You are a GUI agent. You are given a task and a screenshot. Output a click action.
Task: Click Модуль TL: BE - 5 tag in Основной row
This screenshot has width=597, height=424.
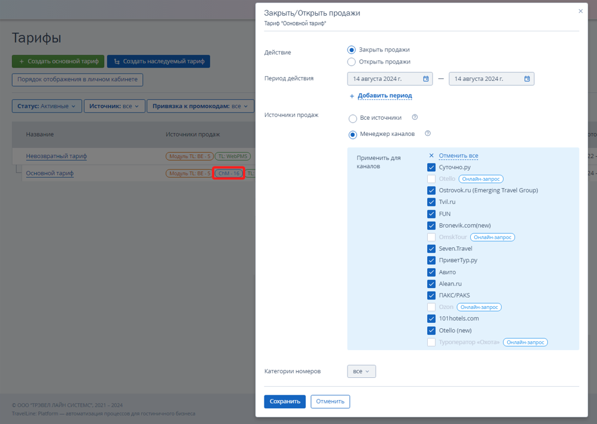point(190,174)
